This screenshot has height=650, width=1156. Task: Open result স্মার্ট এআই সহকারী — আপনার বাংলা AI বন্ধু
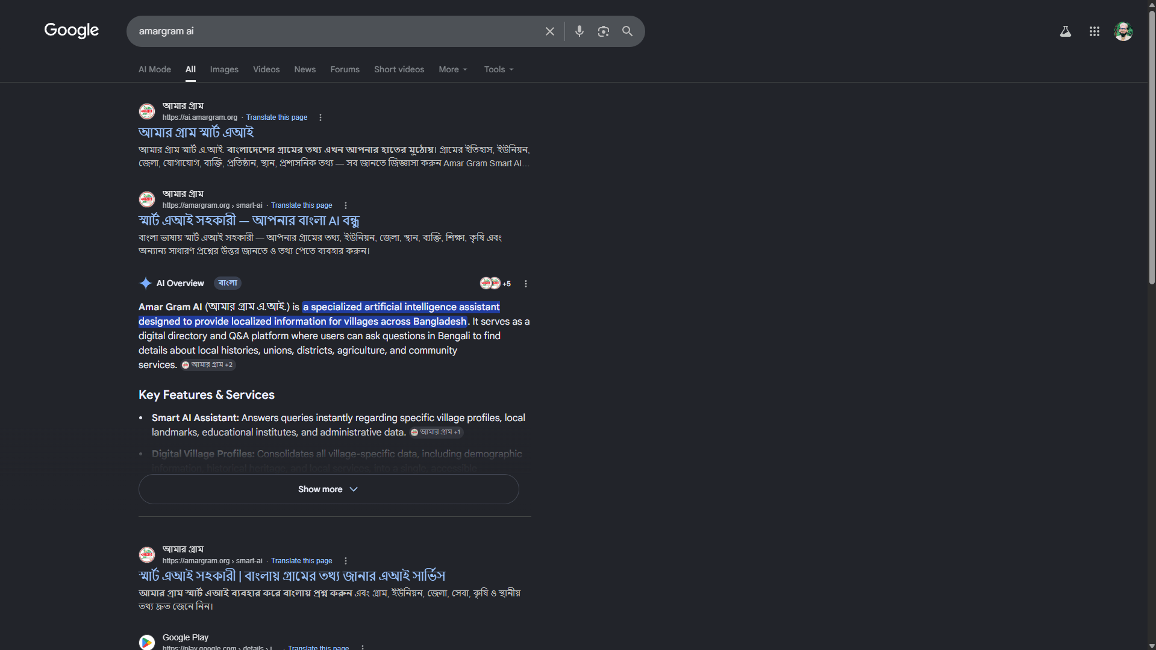249,220
